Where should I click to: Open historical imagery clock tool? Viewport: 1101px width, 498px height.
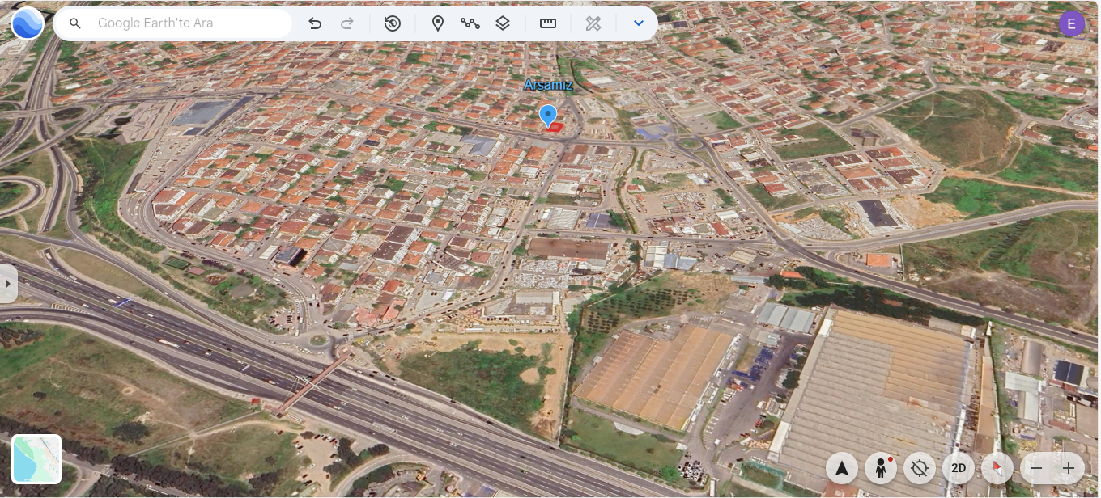393,23
